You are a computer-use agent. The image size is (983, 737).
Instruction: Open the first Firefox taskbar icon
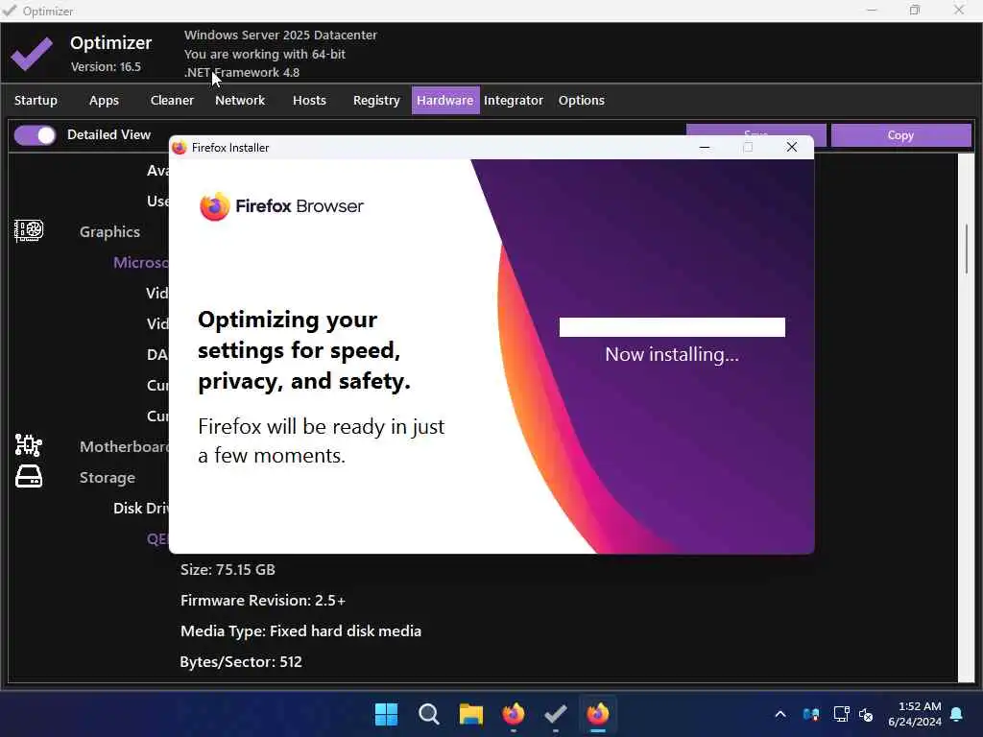tap(514, 714)
